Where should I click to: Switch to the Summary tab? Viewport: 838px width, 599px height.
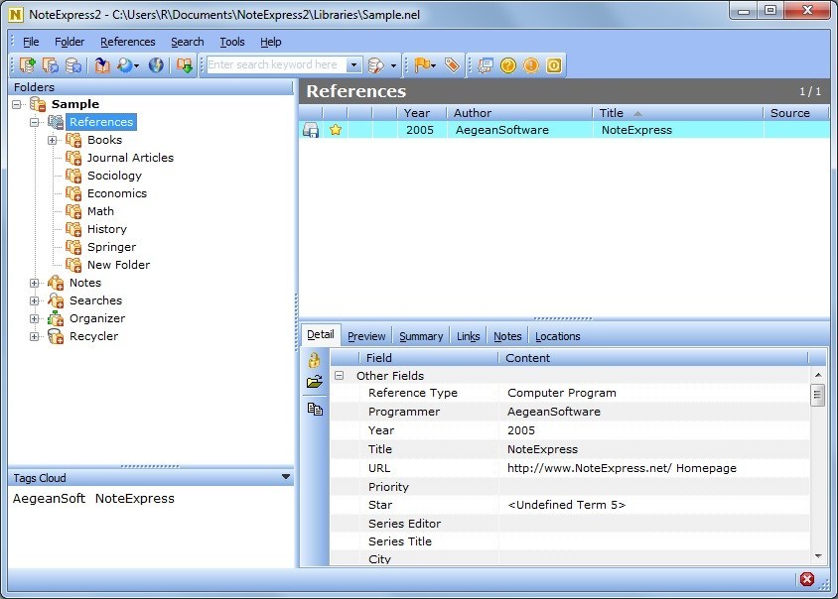coord(421,336)
